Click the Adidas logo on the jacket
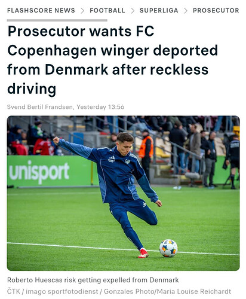Screen dimensions: 246x299 [x=112, y=159]
